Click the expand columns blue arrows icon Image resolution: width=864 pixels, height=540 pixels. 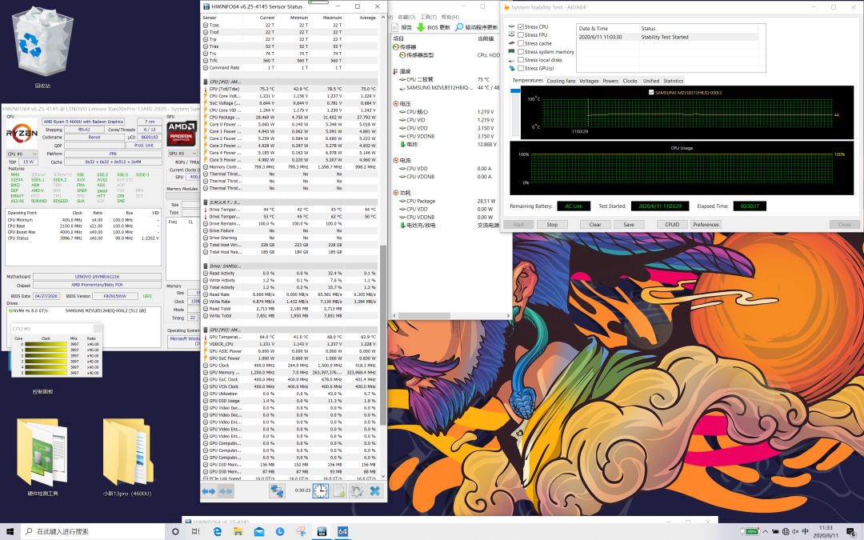(208, 490)
